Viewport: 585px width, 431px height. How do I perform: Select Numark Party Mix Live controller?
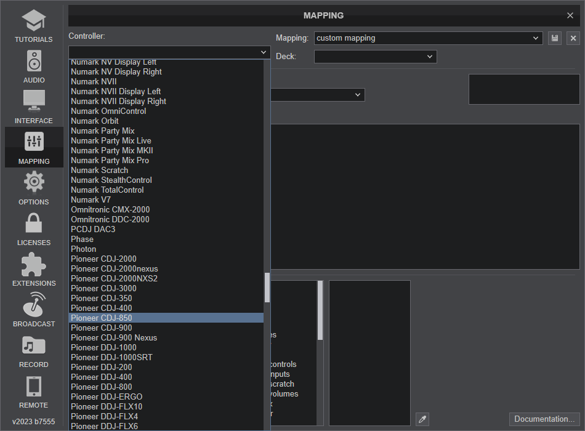click(x=166, y=140)
